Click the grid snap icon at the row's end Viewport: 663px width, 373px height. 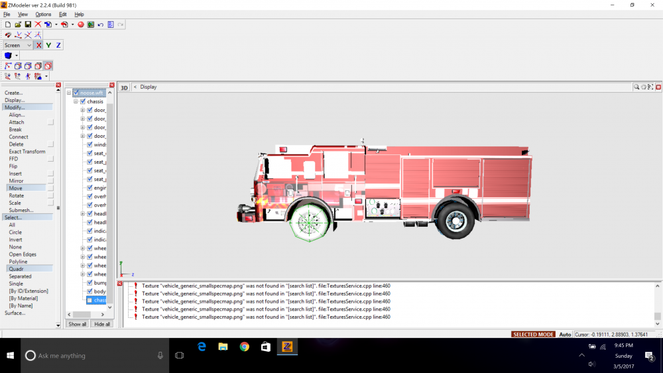tap(38, 35)
